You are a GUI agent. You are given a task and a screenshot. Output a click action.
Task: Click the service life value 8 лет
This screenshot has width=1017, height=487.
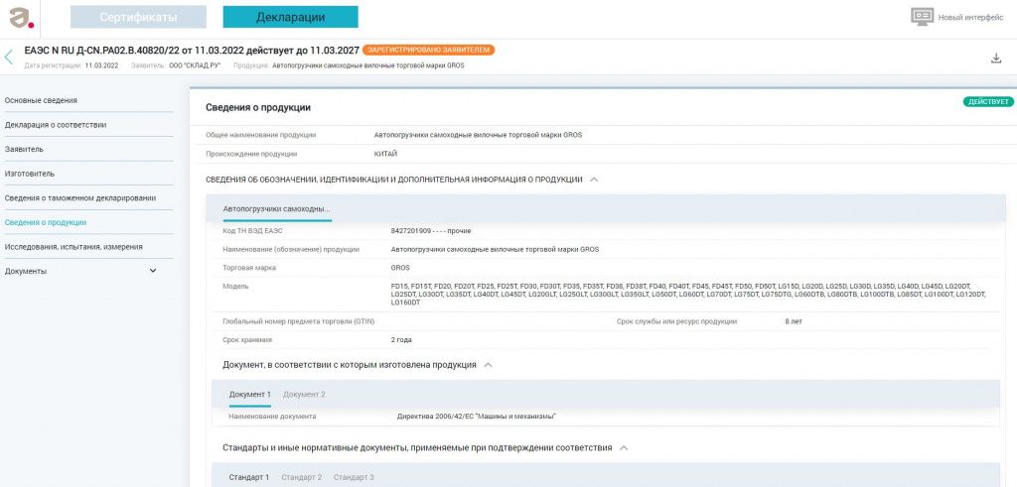pyautogui.click(x=794, y=321)
